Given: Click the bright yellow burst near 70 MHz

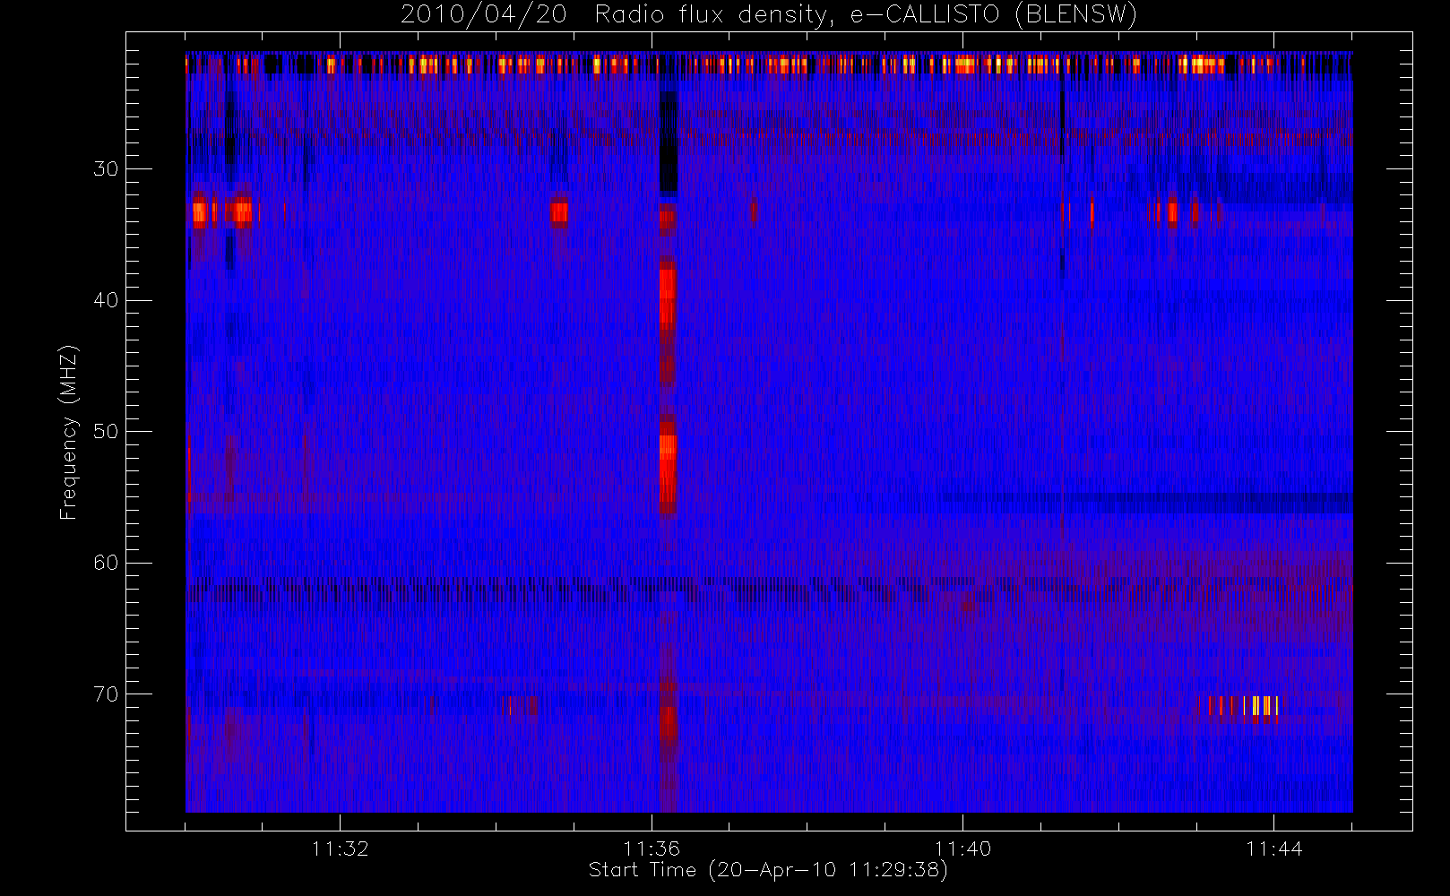Looking at the screenshot, I should [1260, 706].
